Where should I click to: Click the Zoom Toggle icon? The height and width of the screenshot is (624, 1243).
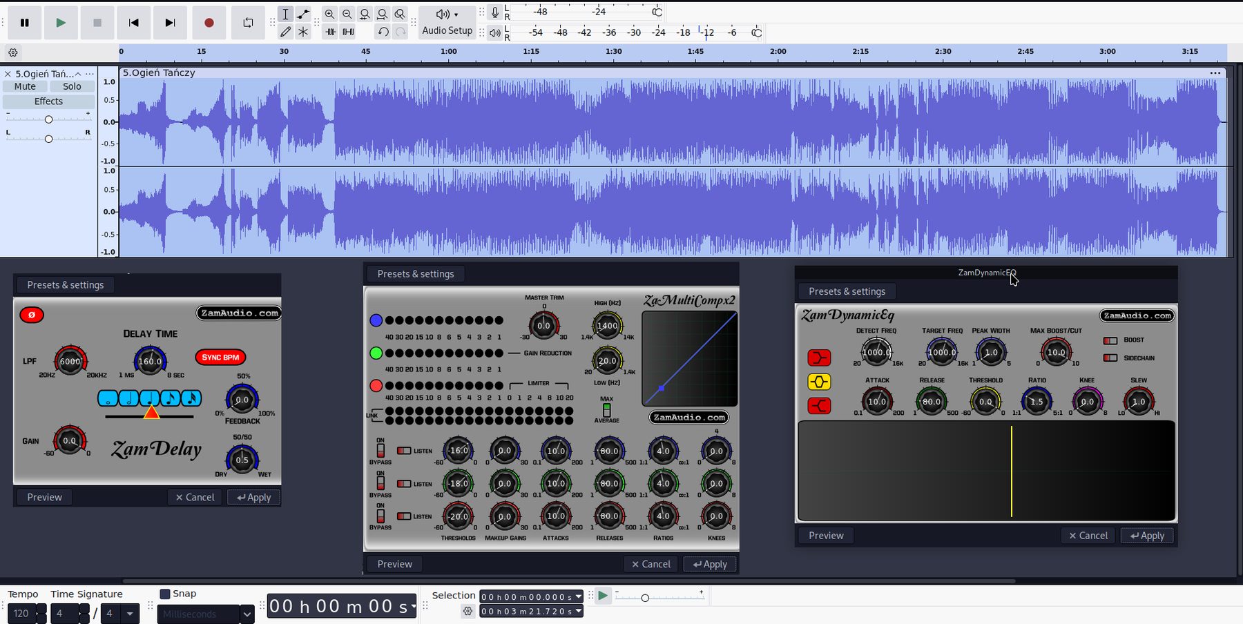coord(400,14)
